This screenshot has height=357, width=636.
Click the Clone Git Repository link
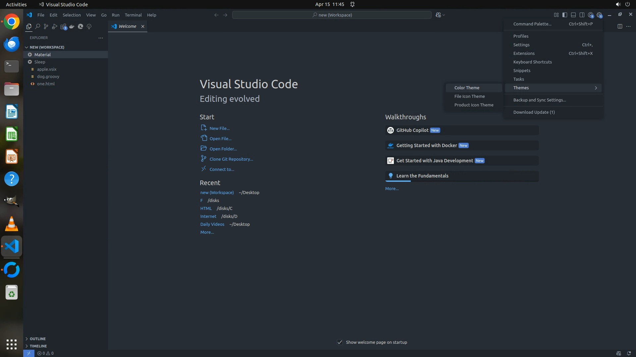pos(231,159)
